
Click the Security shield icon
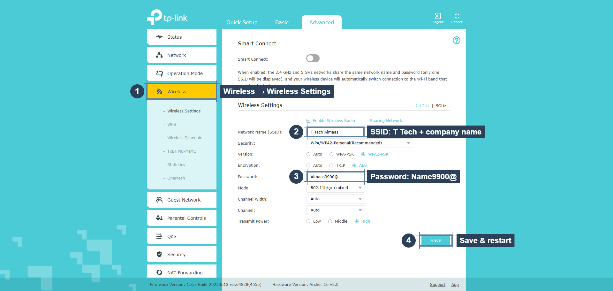[159, 254]
